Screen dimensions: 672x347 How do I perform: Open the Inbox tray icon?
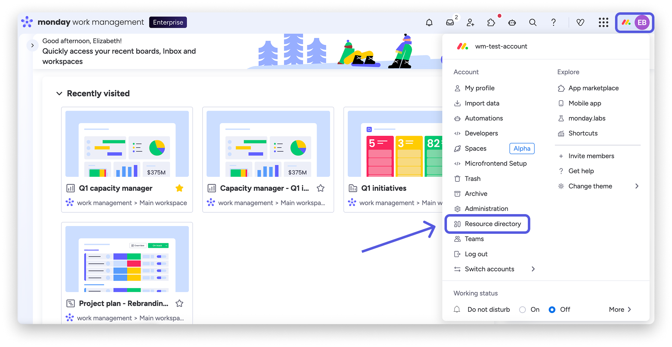tap(450, 23)
